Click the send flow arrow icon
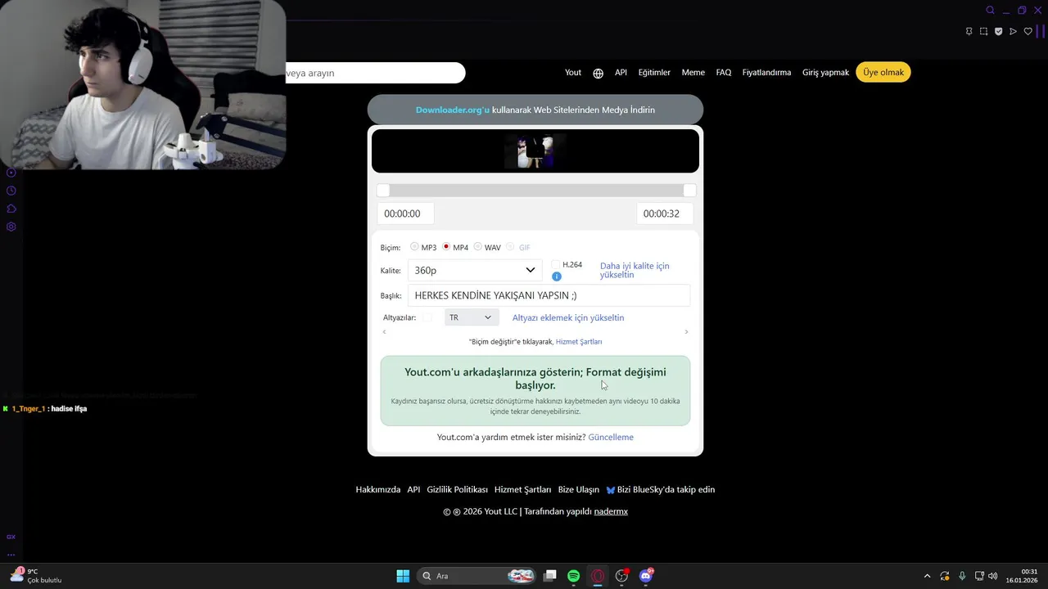 coord(1013,31)
